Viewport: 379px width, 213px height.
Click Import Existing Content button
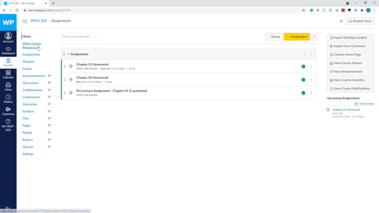coord(350,38)
